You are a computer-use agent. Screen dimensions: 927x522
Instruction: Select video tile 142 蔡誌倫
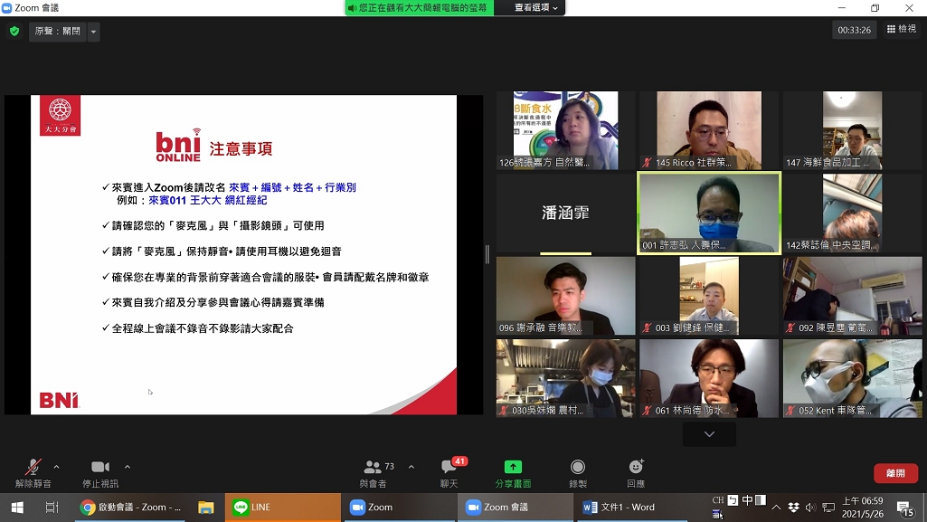852,213
